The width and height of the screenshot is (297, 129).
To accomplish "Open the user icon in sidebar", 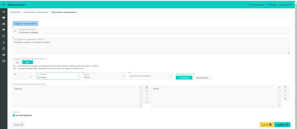I will click(4, 42).
